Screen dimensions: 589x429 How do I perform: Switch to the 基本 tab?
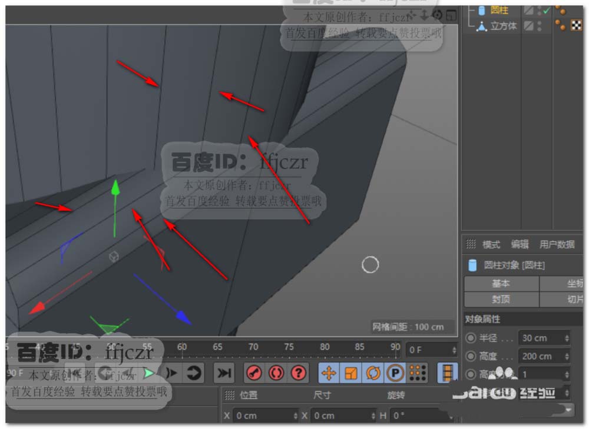coord(501,284)
